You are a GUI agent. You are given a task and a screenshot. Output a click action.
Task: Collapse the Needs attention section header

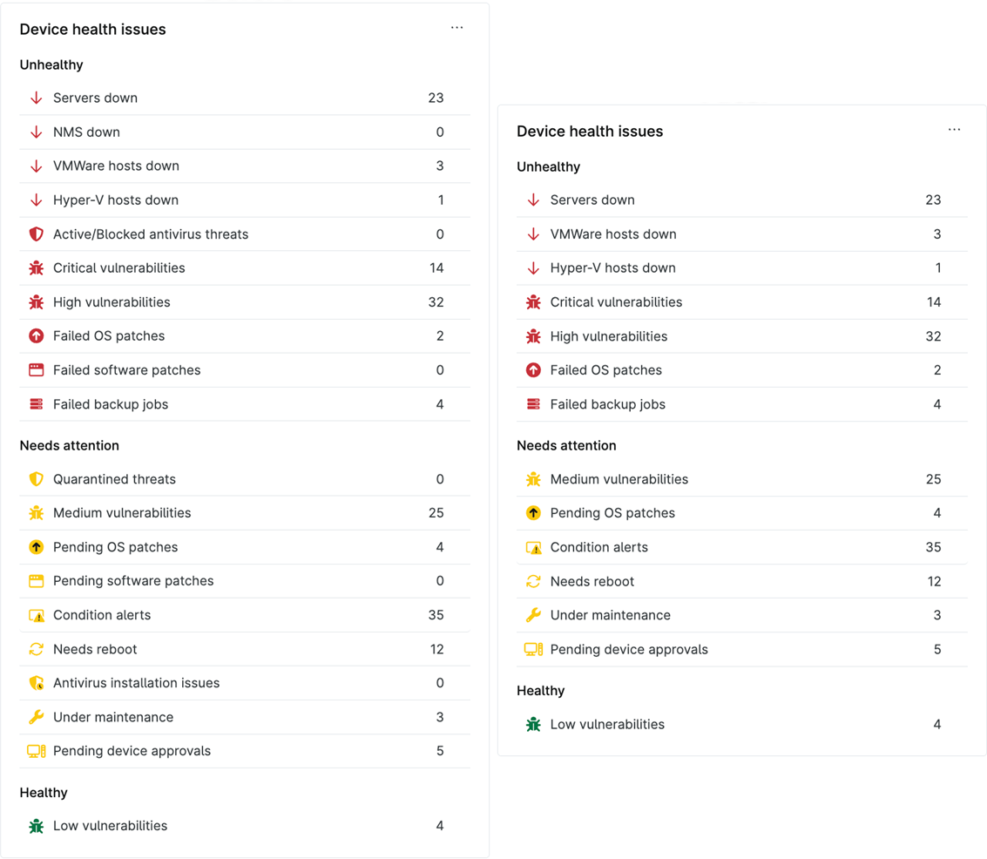click(x=69, y=445)
